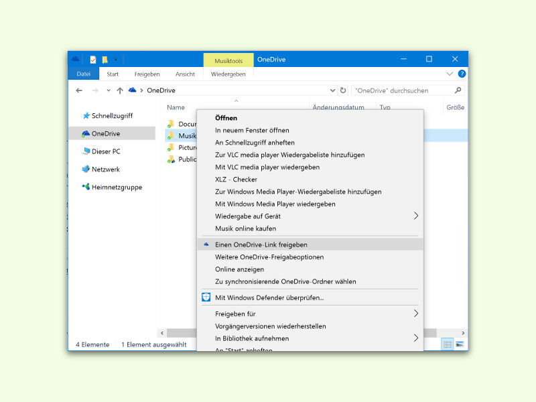
Task: Click the horizontal scrollbar right arrow
Action: 463,333
